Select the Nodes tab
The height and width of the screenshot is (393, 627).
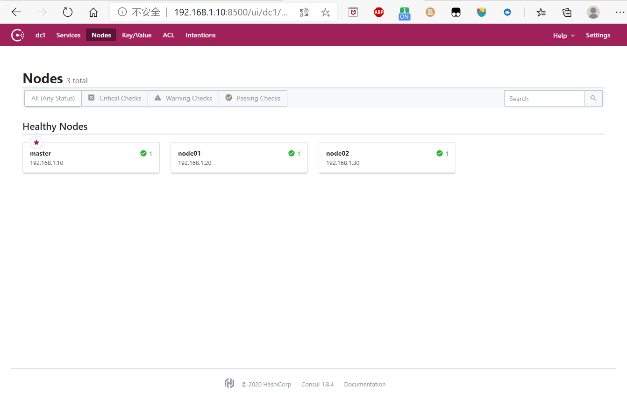pyautogui.click(x=101, y=35)
